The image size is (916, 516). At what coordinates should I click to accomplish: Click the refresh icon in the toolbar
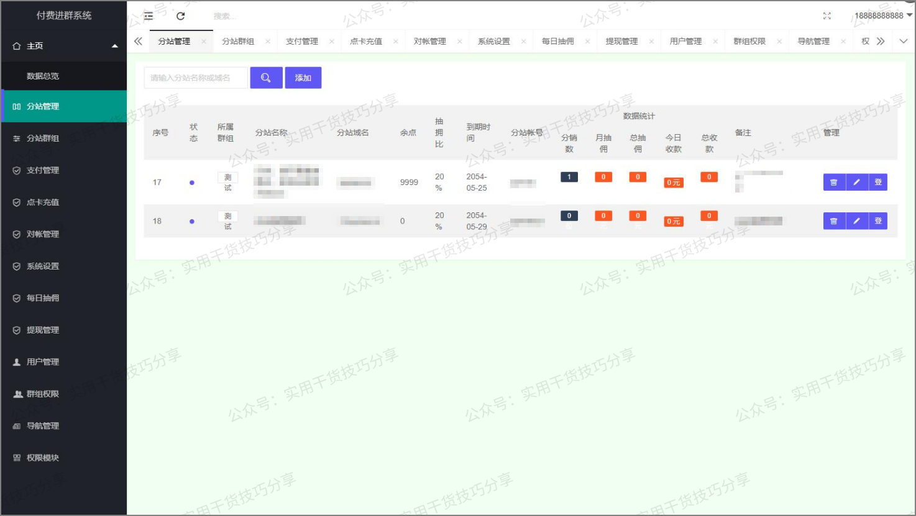pyautogui.click(x=180, y=16)
